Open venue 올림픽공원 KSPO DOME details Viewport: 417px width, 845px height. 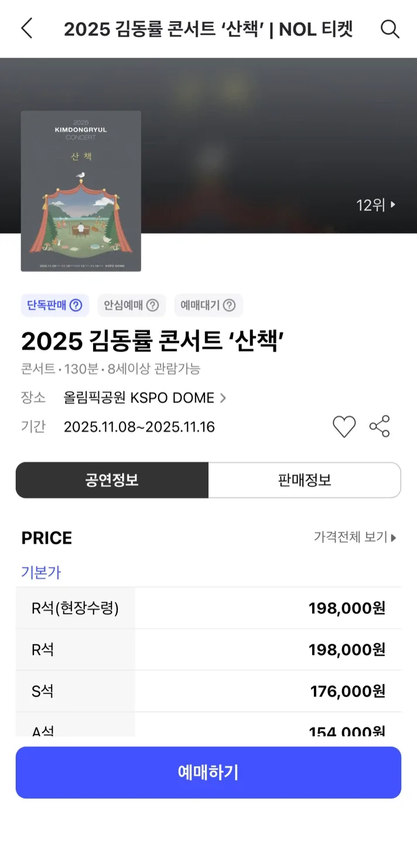(x=139, y=398)
